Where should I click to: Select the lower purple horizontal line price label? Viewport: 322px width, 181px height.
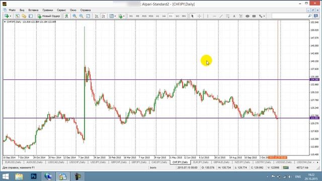click(314, 118)
